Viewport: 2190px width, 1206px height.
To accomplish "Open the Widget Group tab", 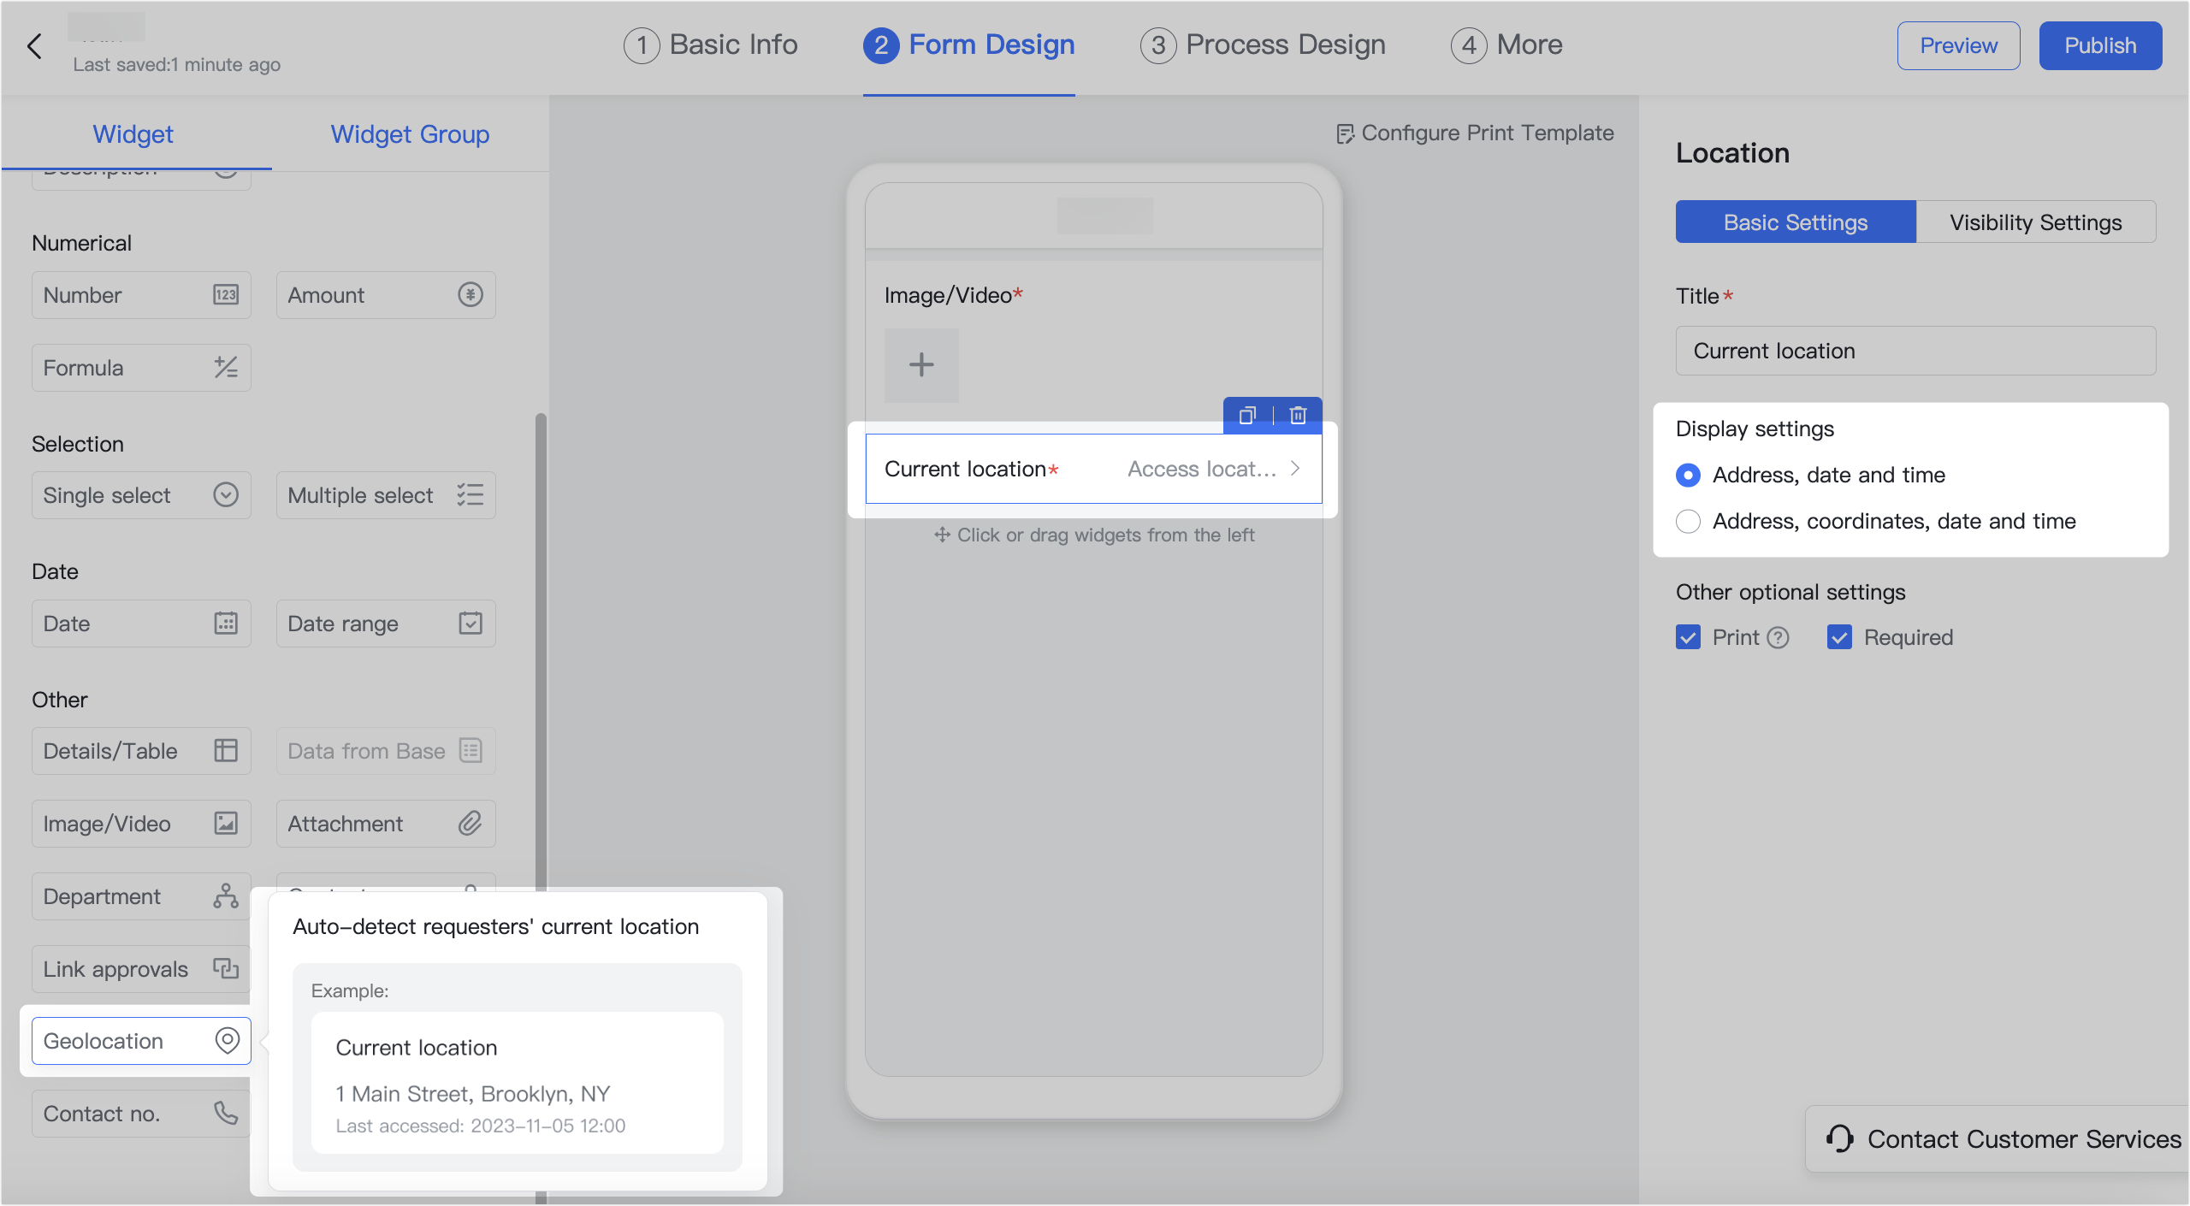I will point(410,134).
